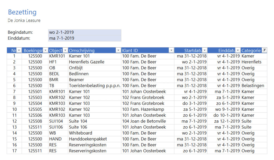
Task: Click the De Jonka Leasure subtitle
Action: [x=24, y=20]
